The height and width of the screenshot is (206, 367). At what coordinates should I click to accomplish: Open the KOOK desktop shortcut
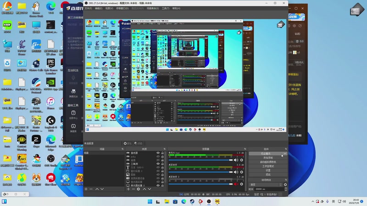(x=7, y=27)
